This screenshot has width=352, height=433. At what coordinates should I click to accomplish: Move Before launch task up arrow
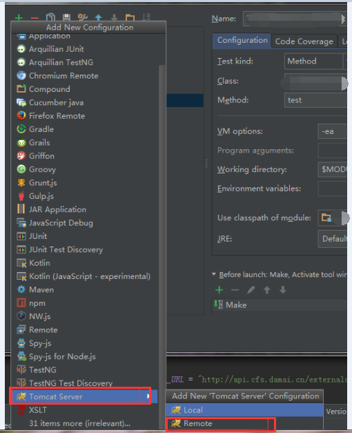click(x=267, y=289)
